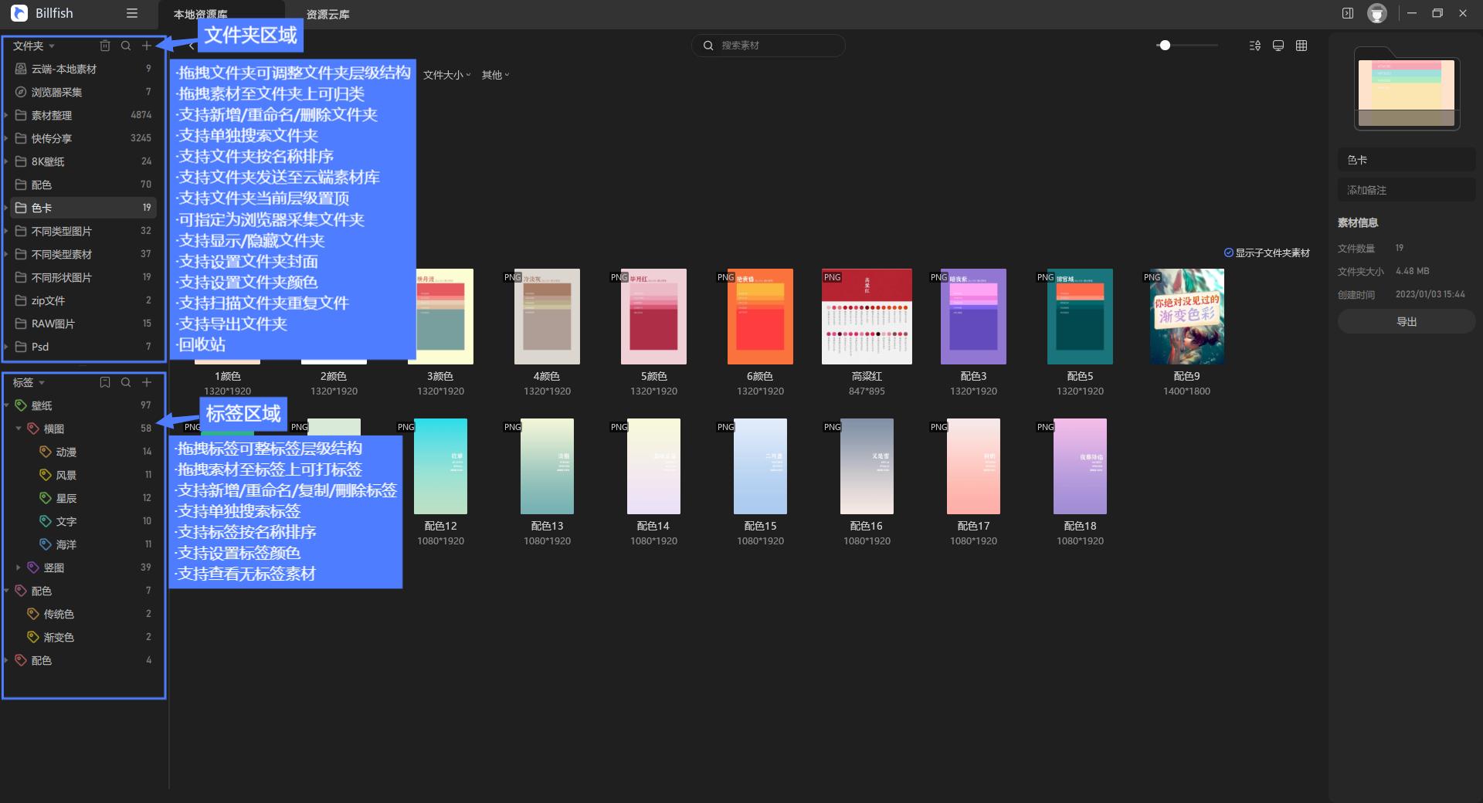This screenshot has height=803, width=1483.
Task: Switch to the 资源云库 tab
Action: (327, 15)
